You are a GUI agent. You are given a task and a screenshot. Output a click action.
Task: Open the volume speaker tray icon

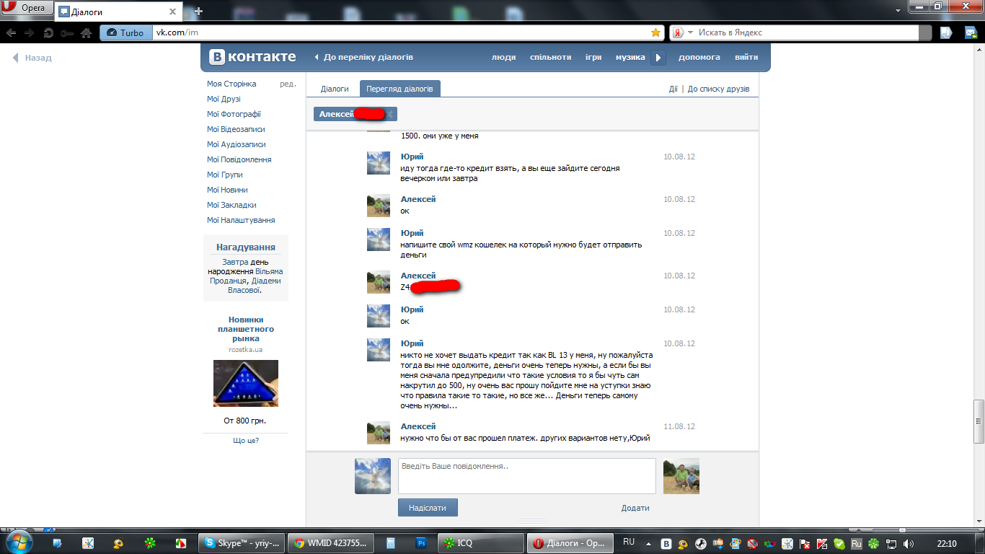coord(908,543)
